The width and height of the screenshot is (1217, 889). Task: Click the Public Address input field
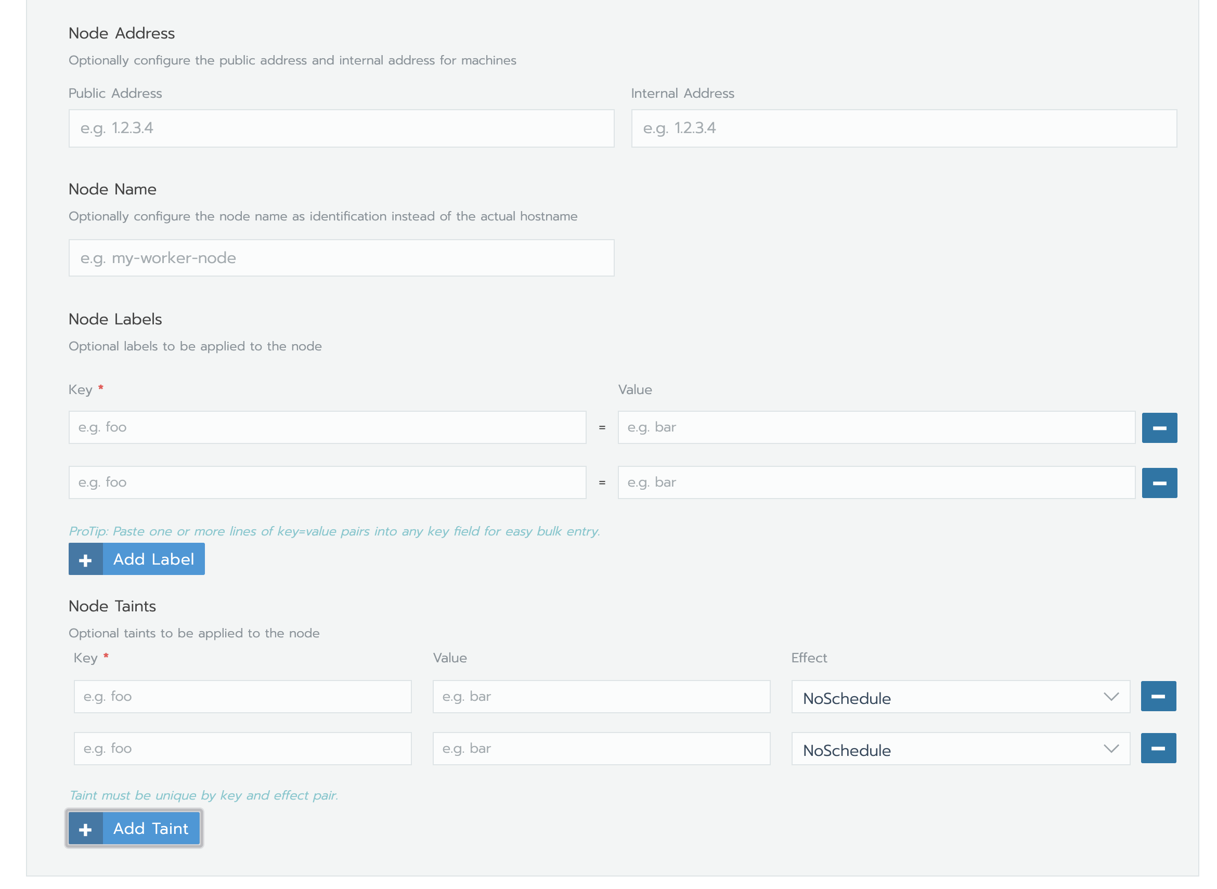point(341,128)
